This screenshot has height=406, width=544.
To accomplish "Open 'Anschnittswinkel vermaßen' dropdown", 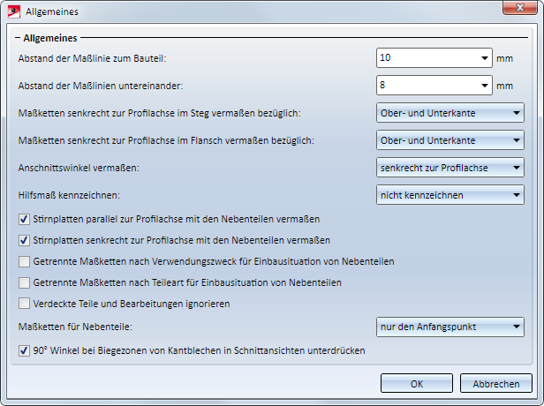I will point(450,168).
